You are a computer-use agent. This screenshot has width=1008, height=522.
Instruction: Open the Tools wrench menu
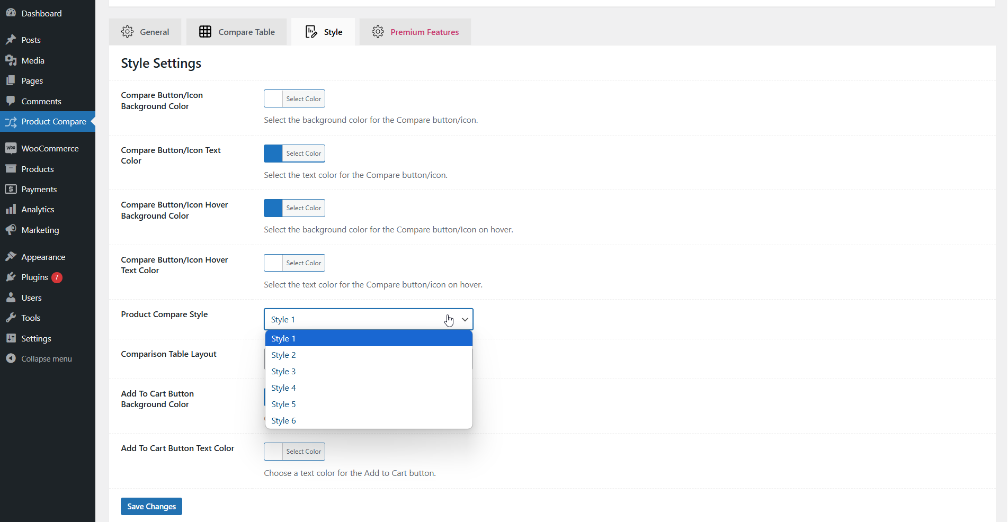click(11, 318)
